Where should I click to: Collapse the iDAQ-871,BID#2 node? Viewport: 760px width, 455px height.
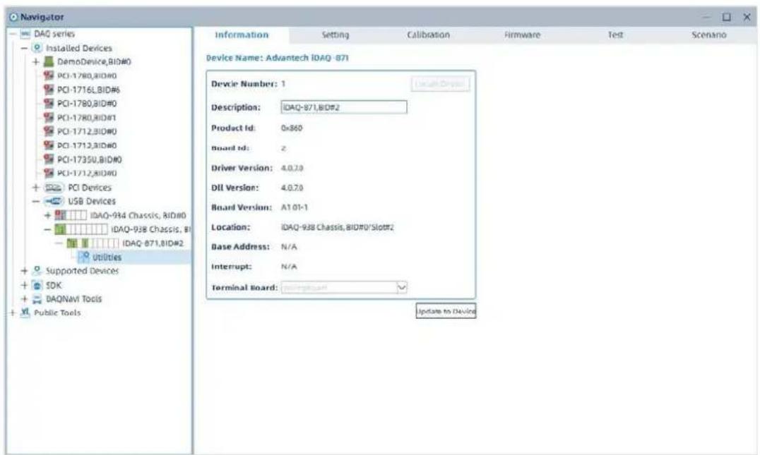click(x=59, y=243)
